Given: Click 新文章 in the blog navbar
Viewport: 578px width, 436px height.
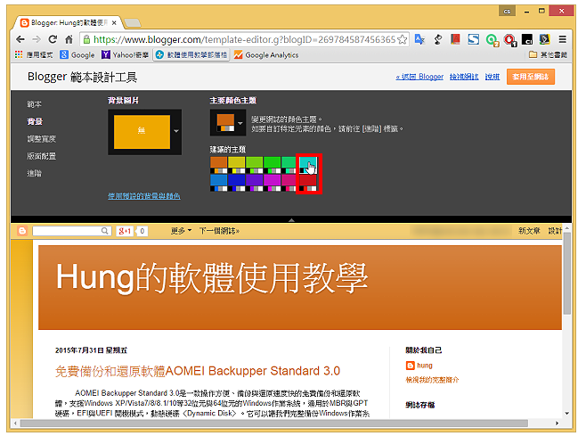Looking at the screenshot, I should pyautogui.click(x=529, y=231).
